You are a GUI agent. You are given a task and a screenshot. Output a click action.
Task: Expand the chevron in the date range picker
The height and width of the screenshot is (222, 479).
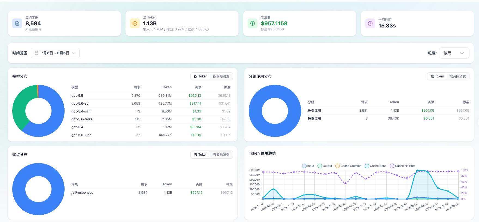(x=74, y=53)
